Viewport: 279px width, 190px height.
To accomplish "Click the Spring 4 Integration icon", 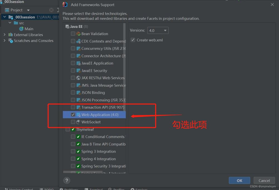I will 78,159.
